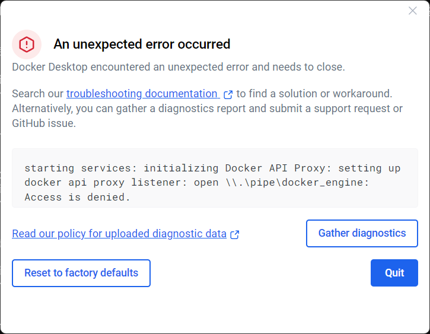The width and height of the screenshot is (430, 334).
Task: Quit Docker Desktop using the Quit button
Action: [x=394, y=273]
